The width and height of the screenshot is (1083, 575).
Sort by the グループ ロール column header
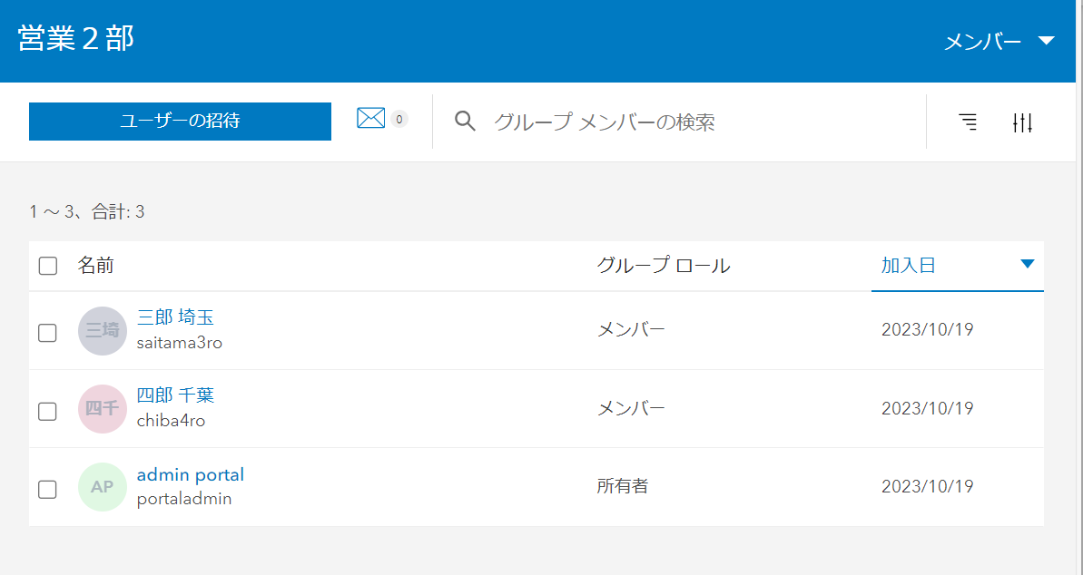(663, 265)
